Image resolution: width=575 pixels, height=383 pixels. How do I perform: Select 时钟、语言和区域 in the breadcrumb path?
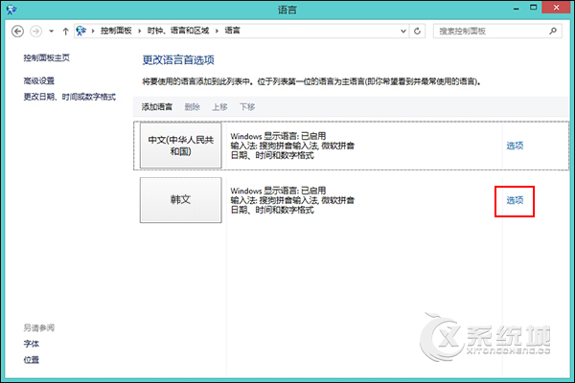(178, 31)
